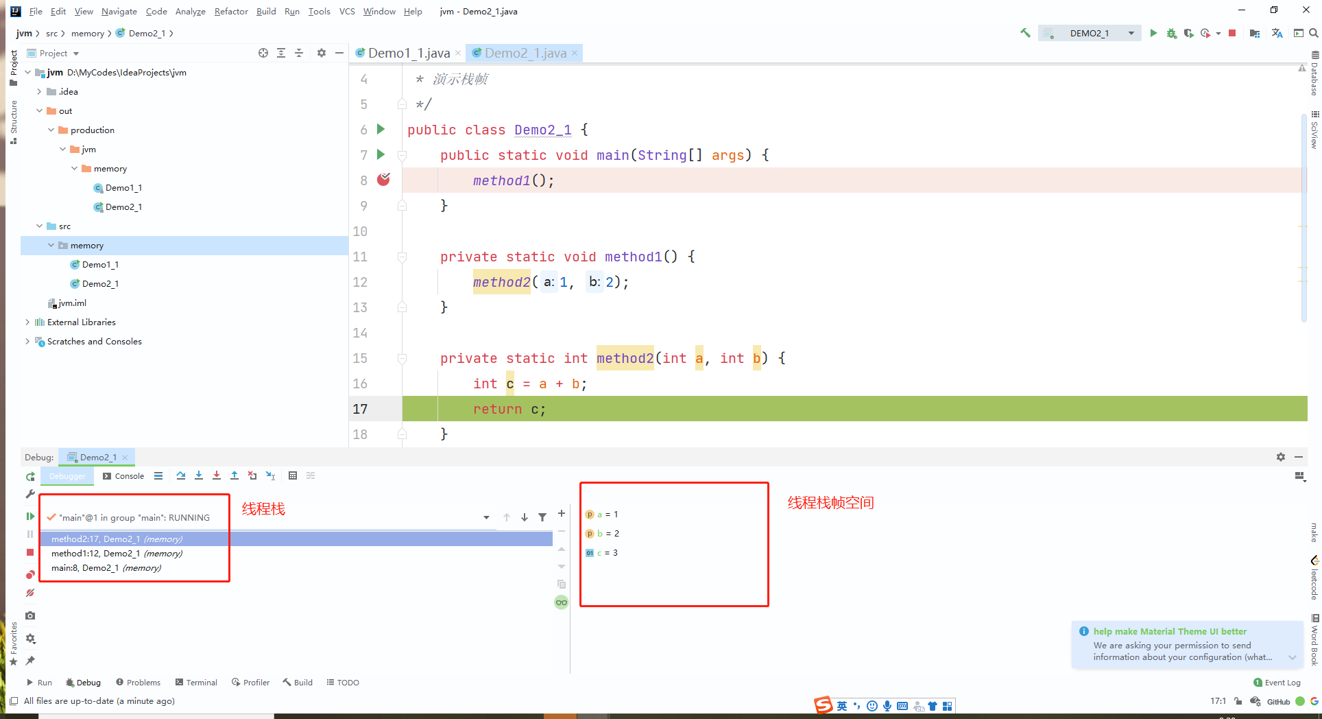Viewport: 1322px width, 719px height.
Task: Open jvm.iml file in project tree
Action: 67,303
